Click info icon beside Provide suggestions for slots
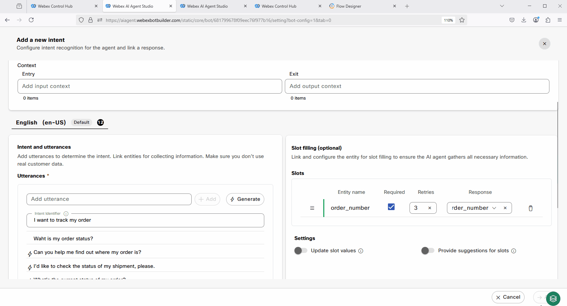This screenshot has height=306, width=567. point(514,251)
